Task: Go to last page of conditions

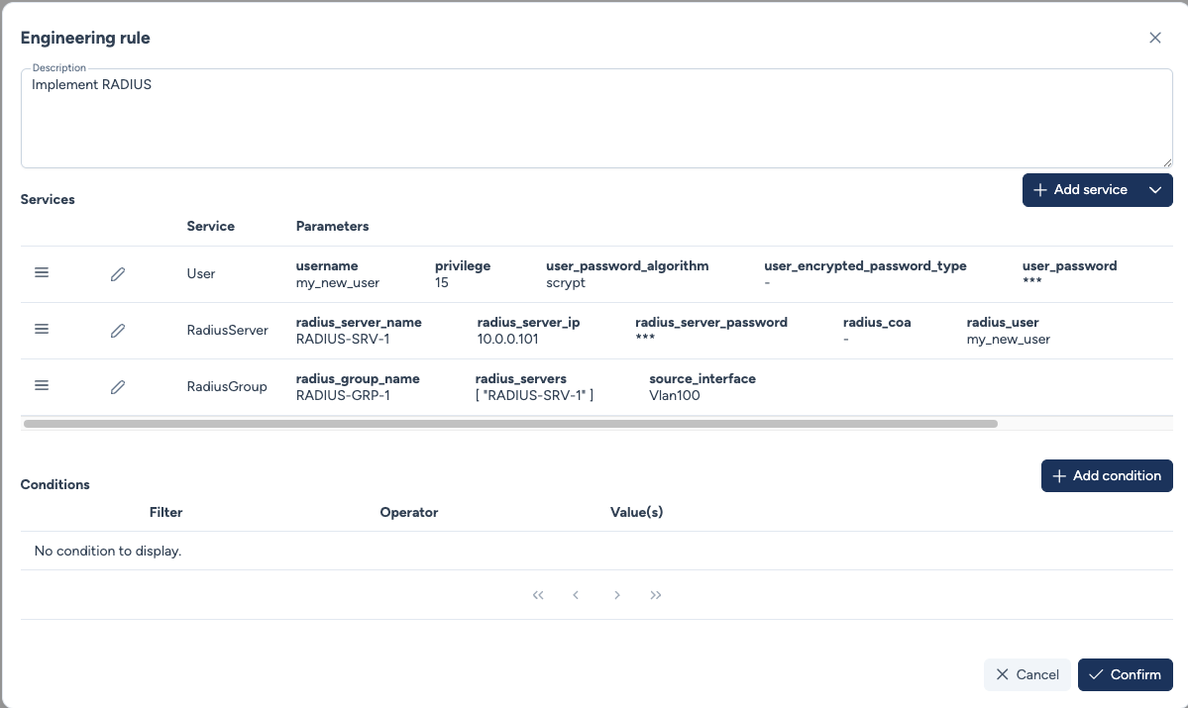Action: [x=656, y=595]
